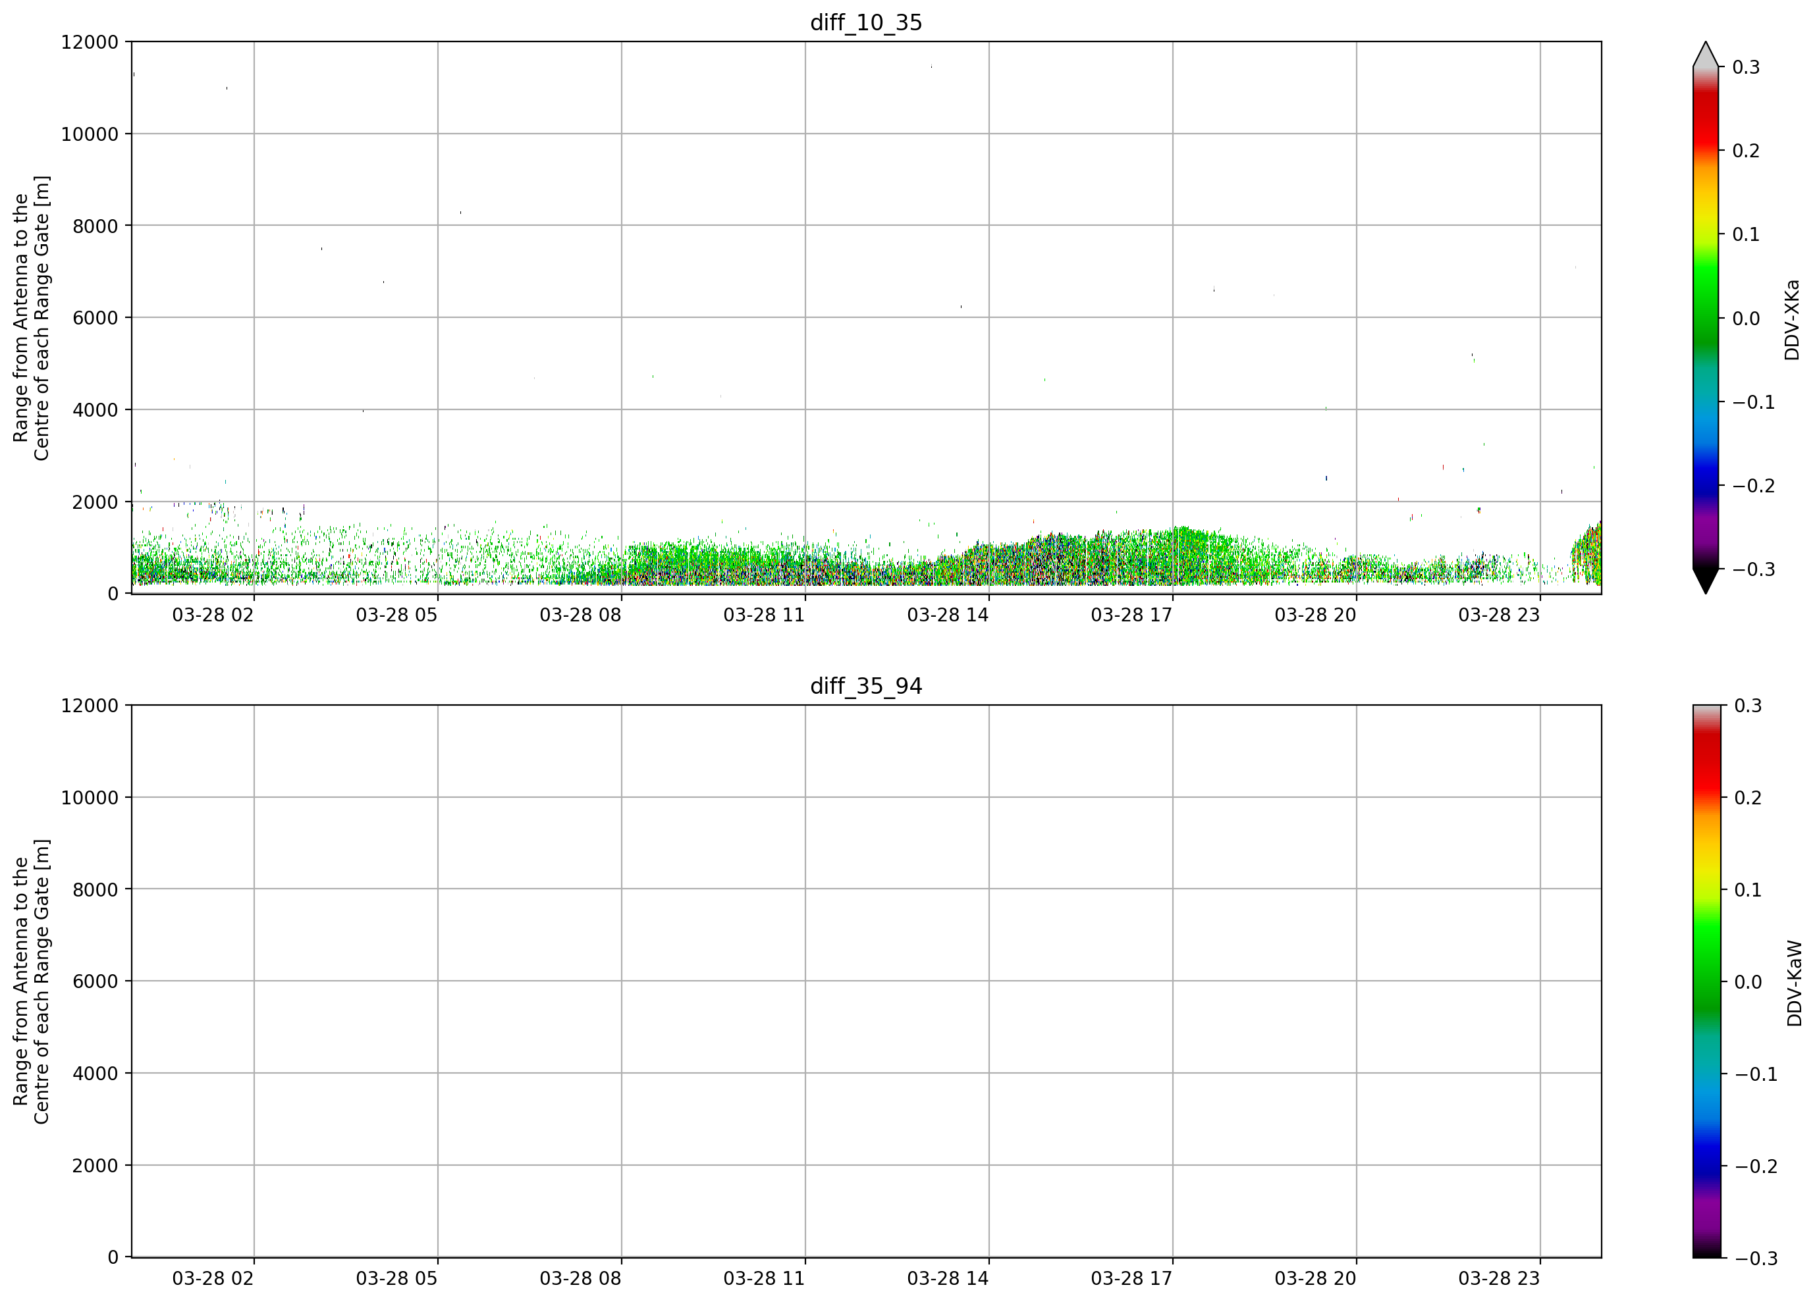This screenshot has height=1302, width=1817.
Task: Click the 0 y-tick in diff_35_94
Action: pos(113,1258)
